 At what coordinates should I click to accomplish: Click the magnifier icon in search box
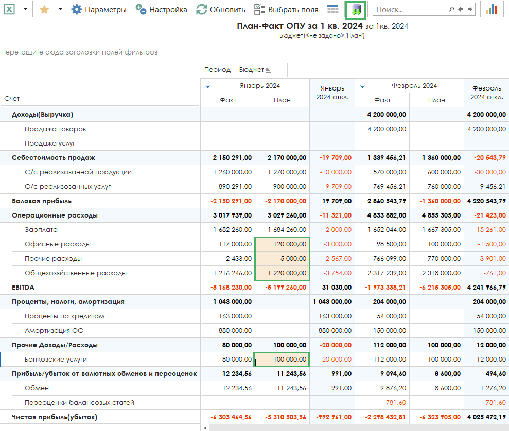[451, 9]
